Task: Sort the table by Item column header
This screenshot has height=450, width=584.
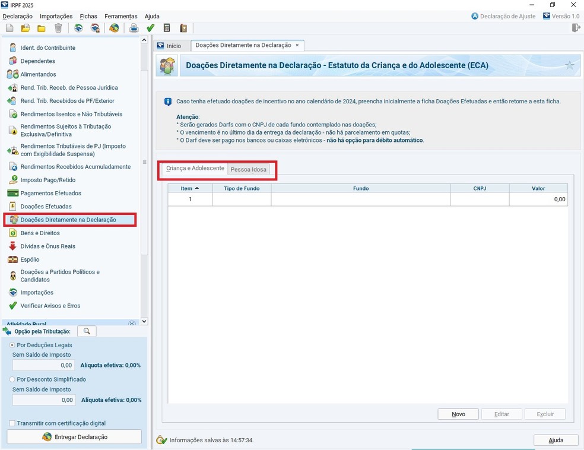Action: (190, 188)
